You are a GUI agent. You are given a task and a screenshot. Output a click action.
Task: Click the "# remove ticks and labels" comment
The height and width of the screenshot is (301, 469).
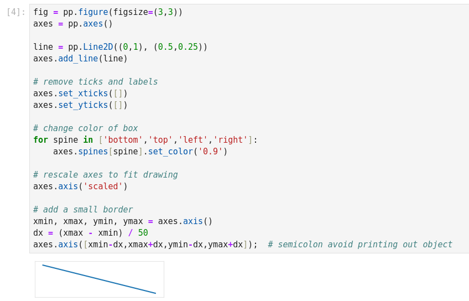pyautogui.click(x=95, y=82)
